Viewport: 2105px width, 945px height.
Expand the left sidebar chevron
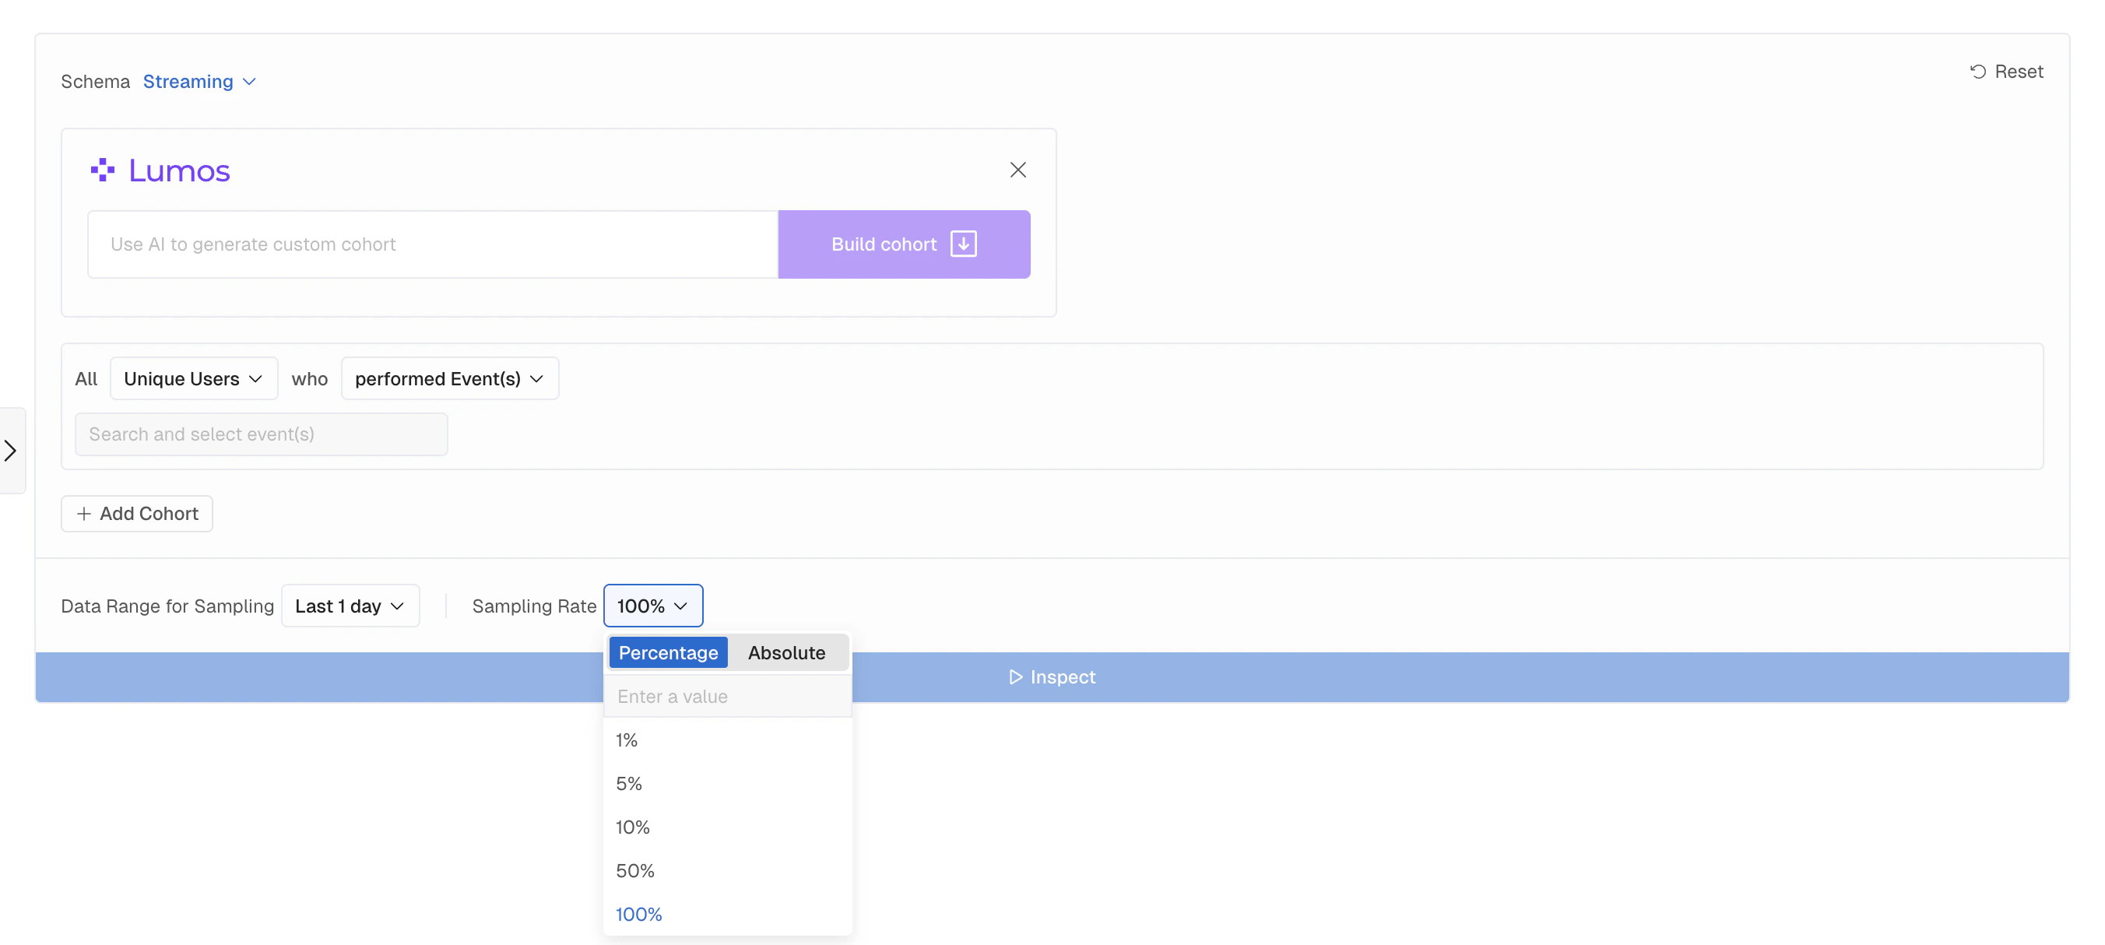pos(11,450)
